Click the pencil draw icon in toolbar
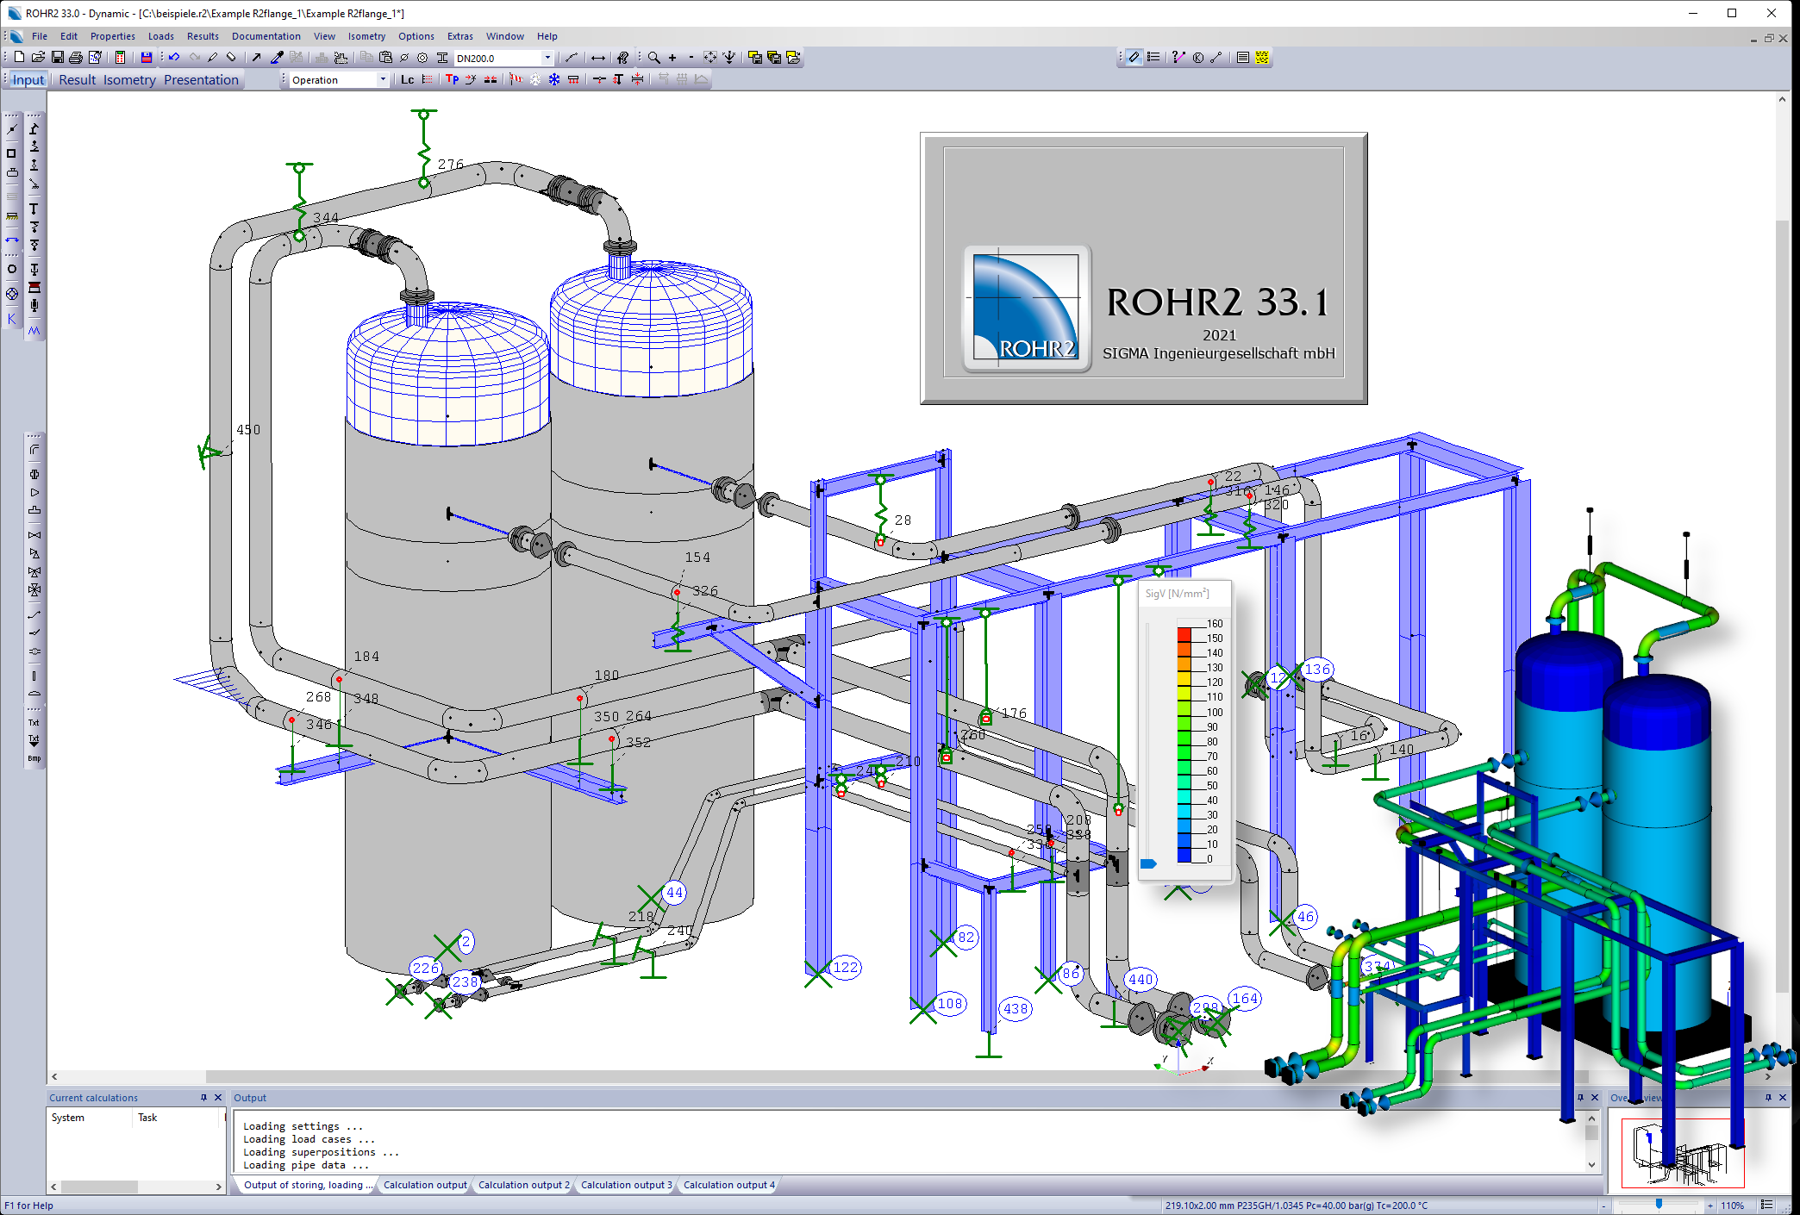 pos(212,58)
